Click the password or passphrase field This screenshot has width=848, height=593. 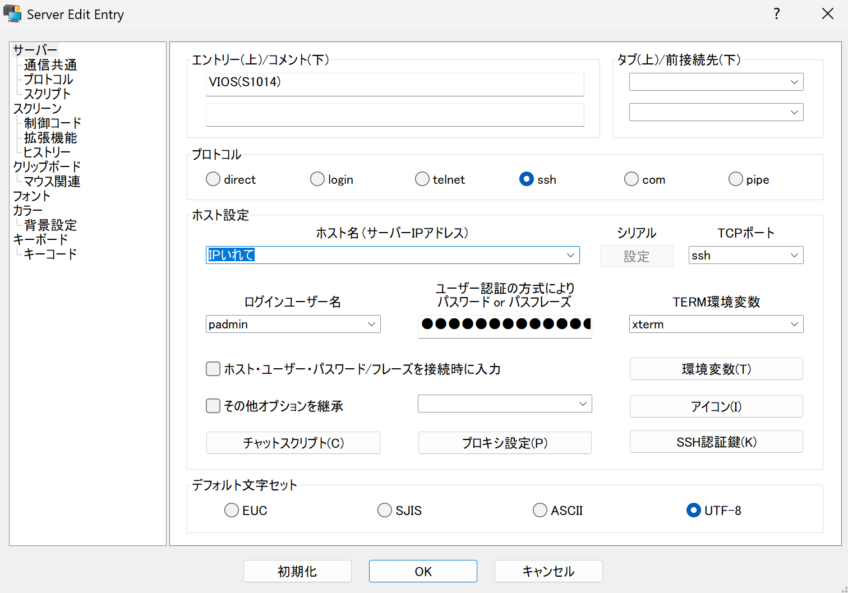click(x=505, y=326)
